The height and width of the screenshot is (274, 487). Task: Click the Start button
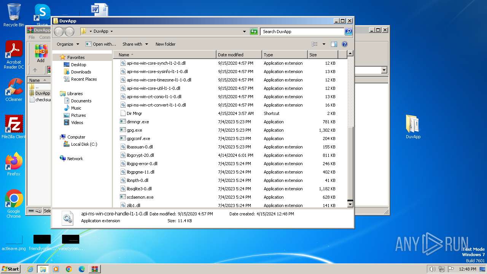[x=10, y=269]
